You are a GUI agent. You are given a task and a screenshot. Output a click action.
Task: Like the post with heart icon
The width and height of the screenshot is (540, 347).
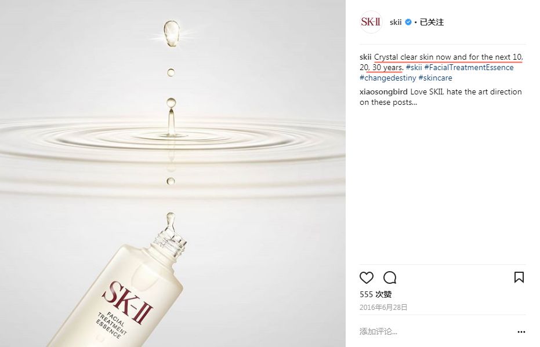[367, 277]
